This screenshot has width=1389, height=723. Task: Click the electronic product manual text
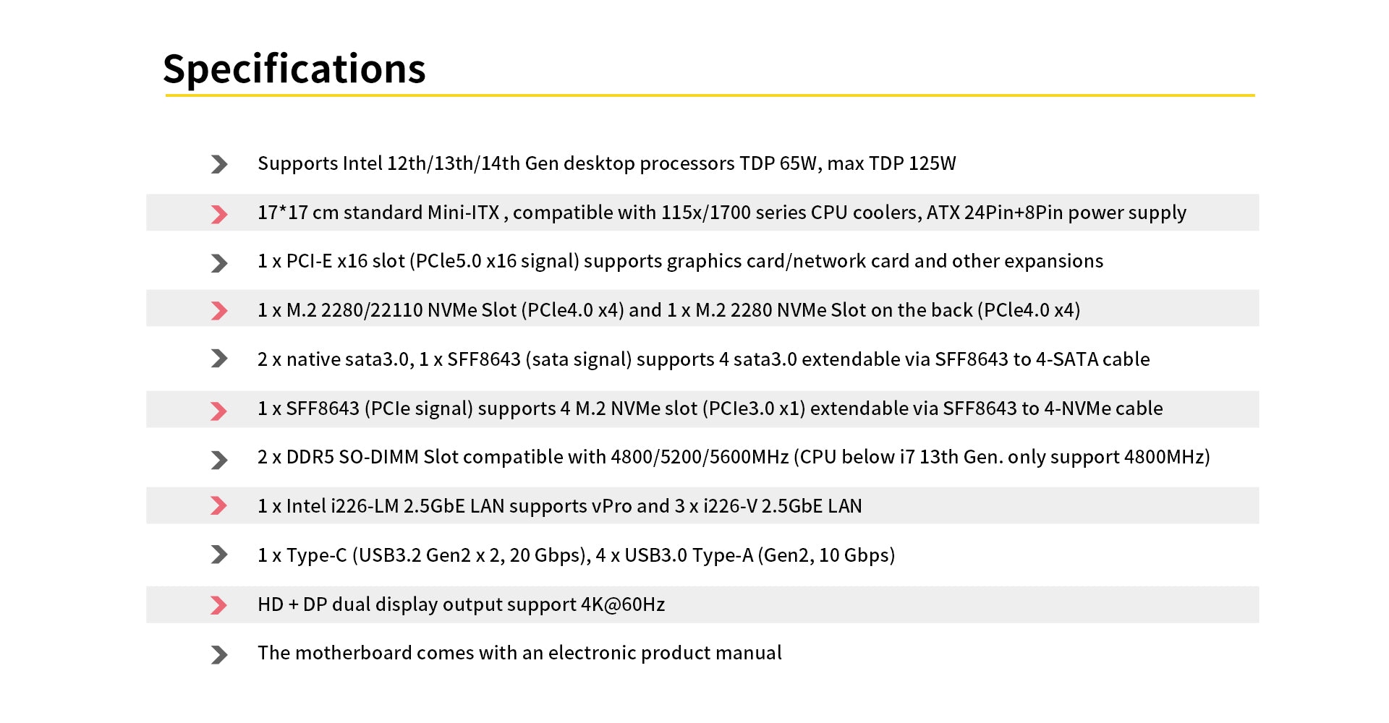coord(519,653)
